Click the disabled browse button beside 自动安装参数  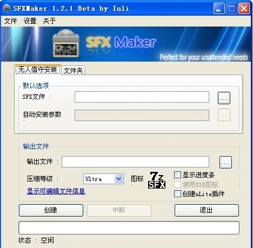(224, 115)
